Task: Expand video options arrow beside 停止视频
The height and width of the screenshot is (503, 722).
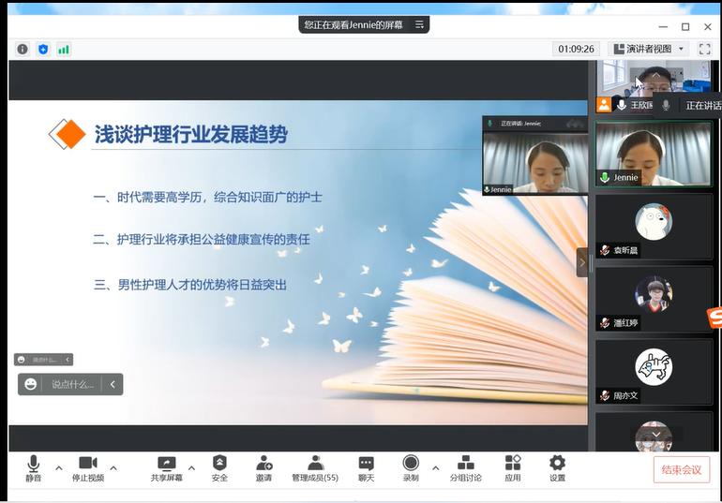Action: [x=113, y=467]
